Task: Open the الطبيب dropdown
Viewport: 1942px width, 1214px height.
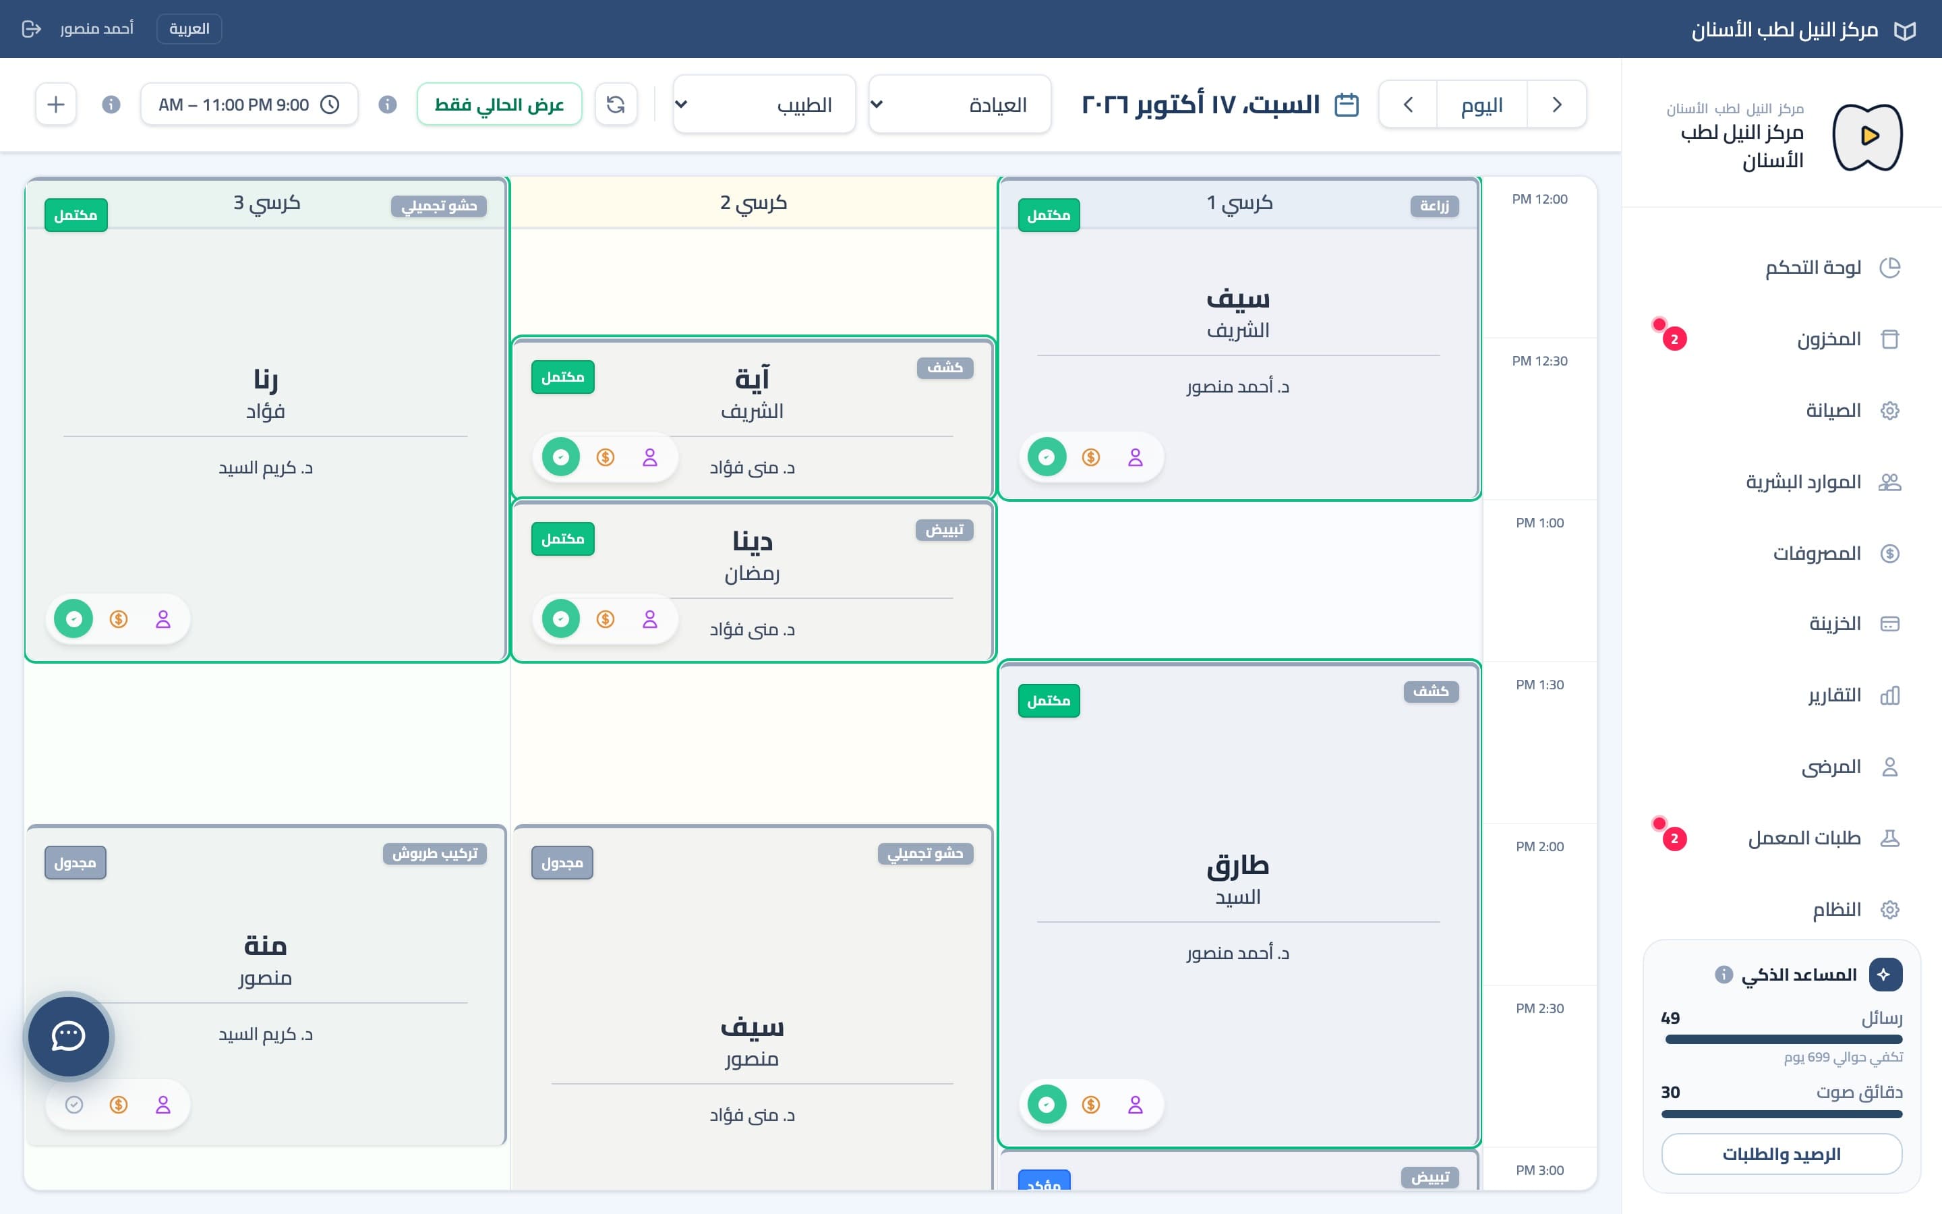Action: tap(764, 105)
